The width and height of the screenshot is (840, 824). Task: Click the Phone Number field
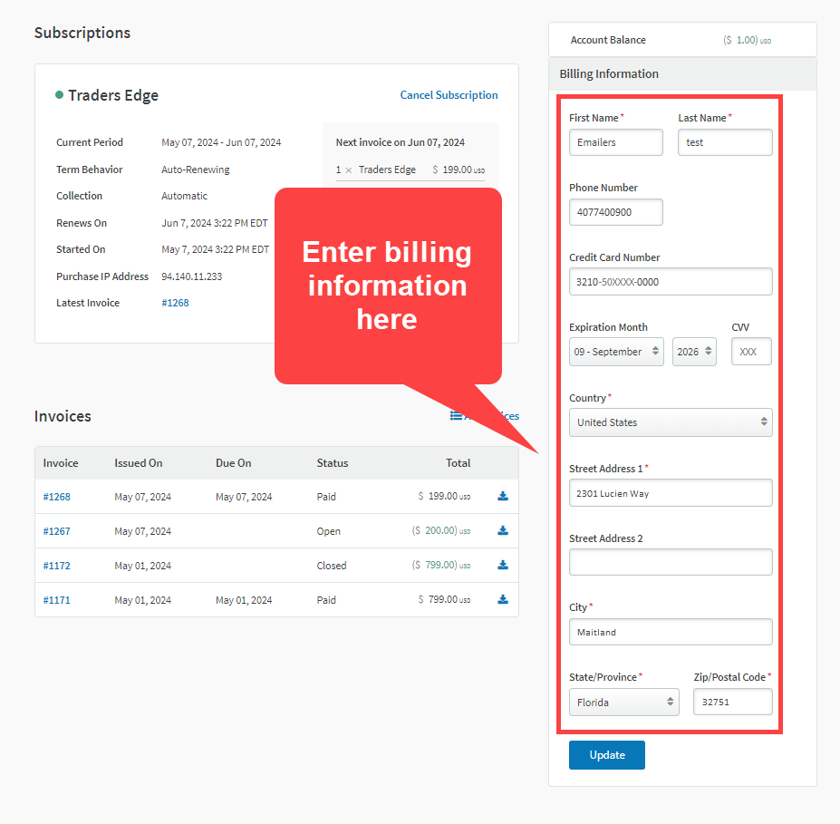[x=615, y=211]
